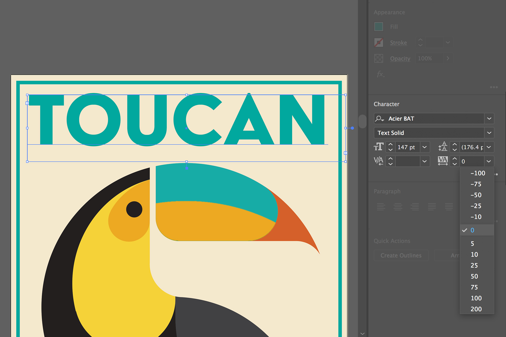Viewport: 506px width, 337px height.
Task: Click the fx effects icon
Action: point(380,74)
